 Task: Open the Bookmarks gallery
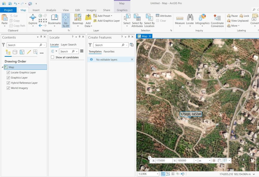[54, 20]
